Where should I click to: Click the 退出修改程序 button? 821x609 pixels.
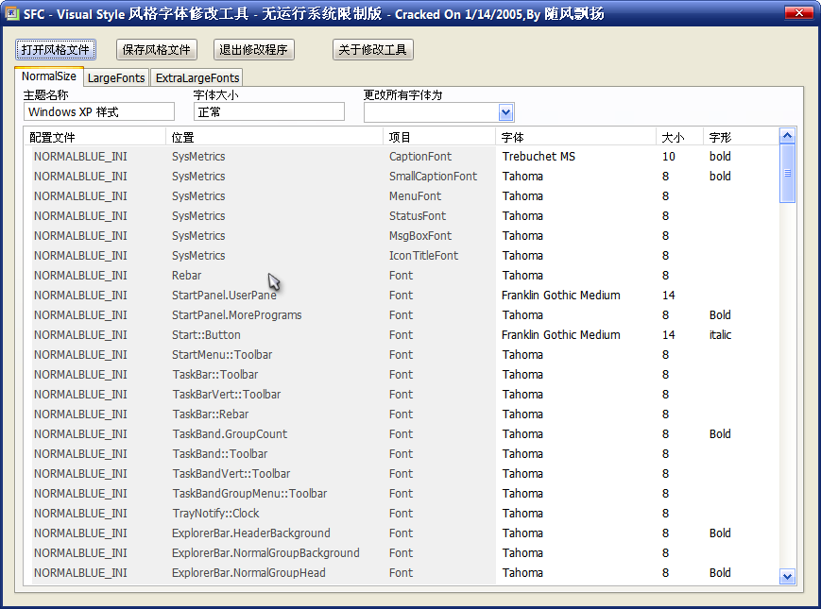pyautogui.click(x=253, y=50)
